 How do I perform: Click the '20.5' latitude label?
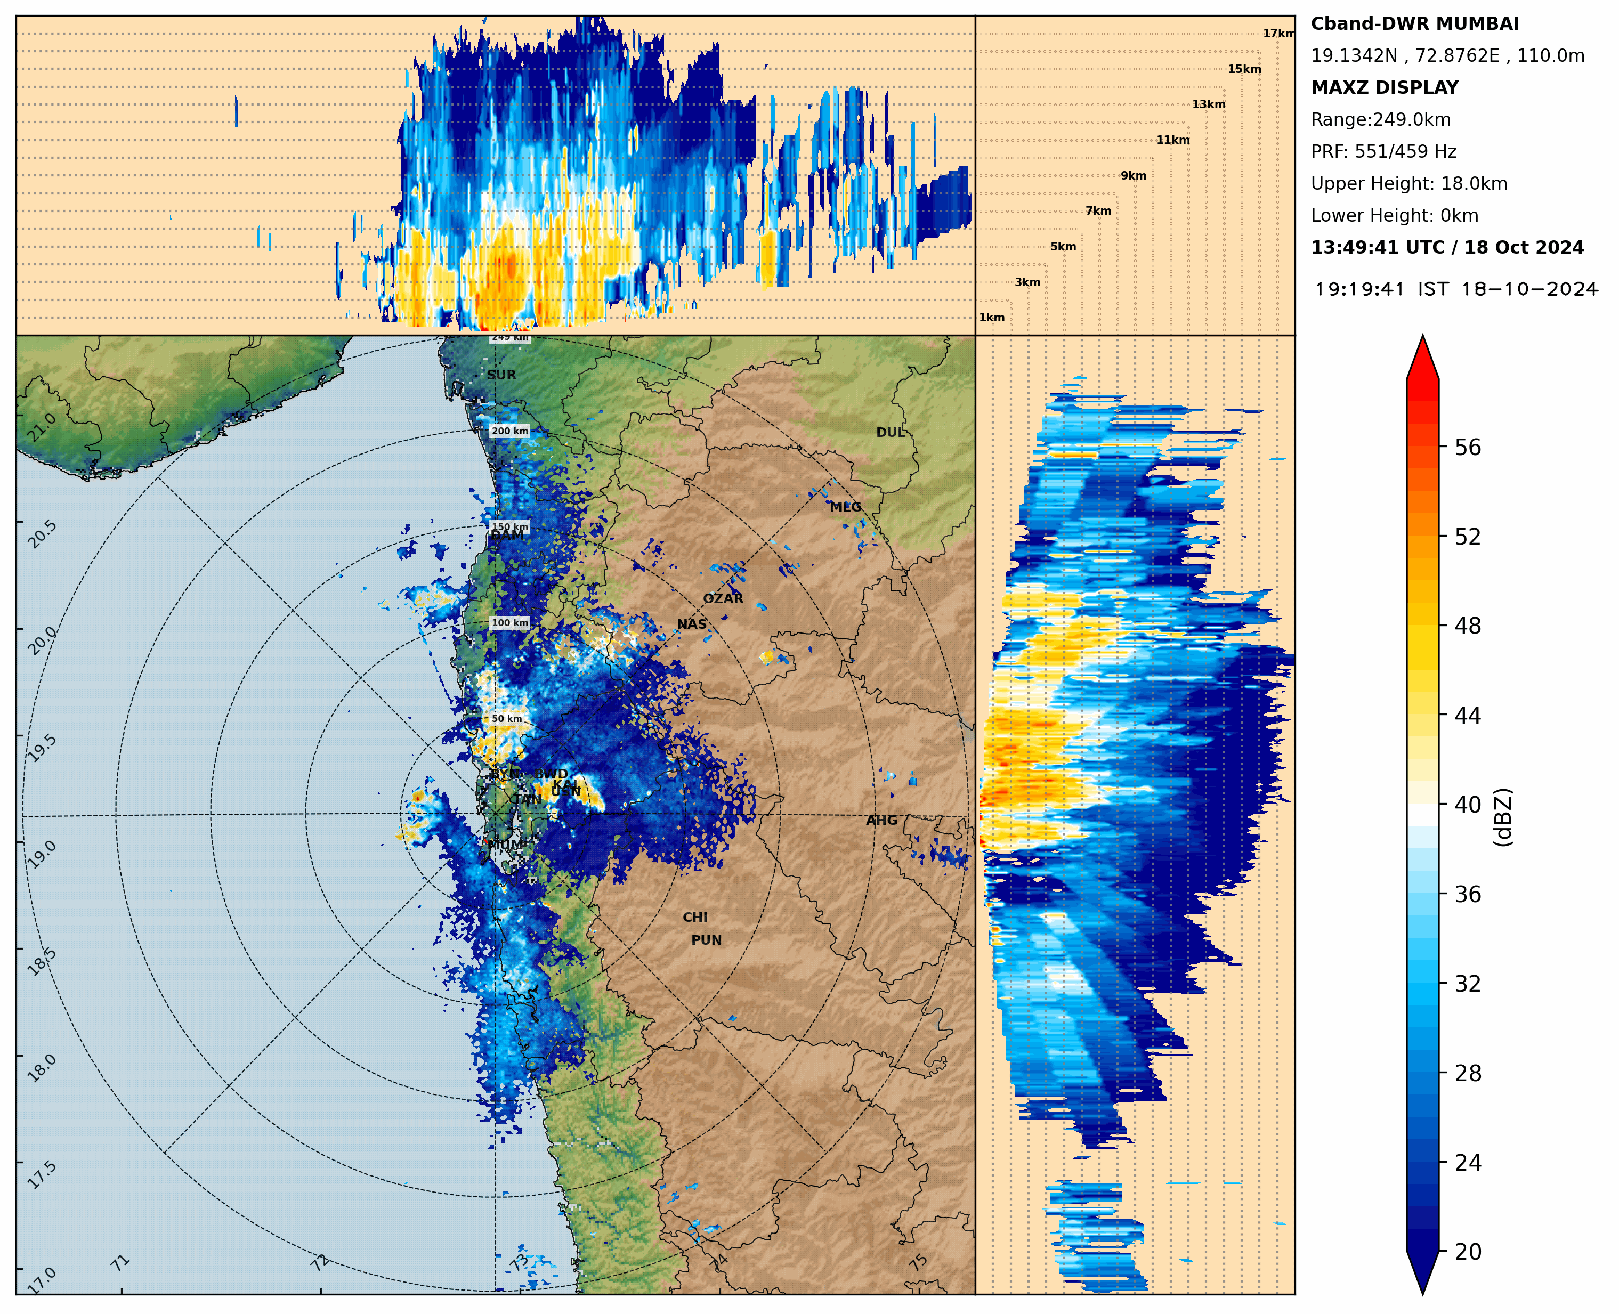coord(42,533)
